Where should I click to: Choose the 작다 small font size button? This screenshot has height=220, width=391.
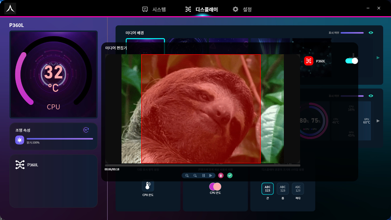(x=298, y=189)
